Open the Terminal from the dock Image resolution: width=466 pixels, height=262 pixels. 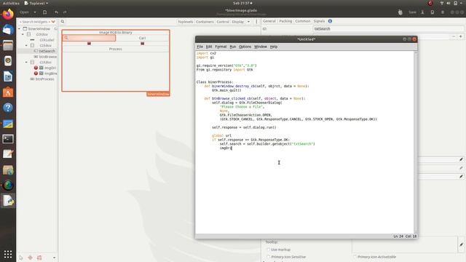coord(8,139)
